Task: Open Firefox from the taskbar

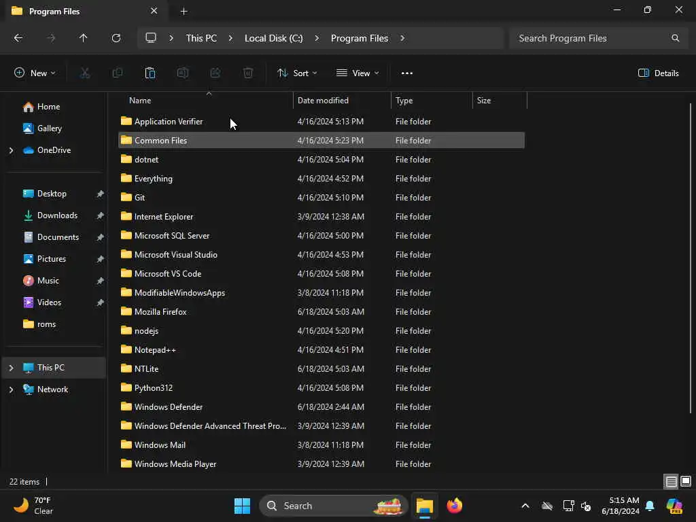Action: [455, 506]
